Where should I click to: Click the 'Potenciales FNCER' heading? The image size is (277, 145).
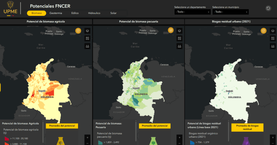point(50,6)
